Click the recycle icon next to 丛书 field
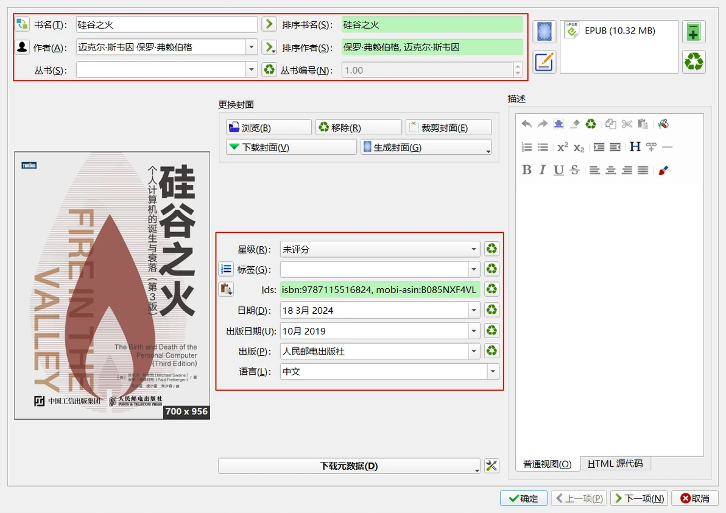 click(x=269, y=70)
